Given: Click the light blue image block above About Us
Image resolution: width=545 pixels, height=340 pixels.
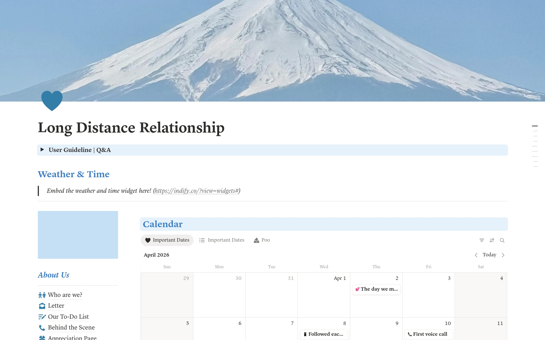Looking at the screenshot, I should pos(78,235).
